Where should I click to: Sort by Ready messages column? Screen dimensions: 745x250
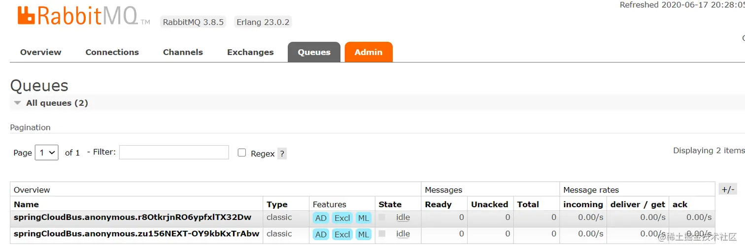438,204
